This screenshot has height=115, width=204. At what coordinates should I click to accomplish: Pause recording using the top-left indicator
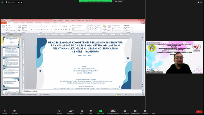point(19,2)
